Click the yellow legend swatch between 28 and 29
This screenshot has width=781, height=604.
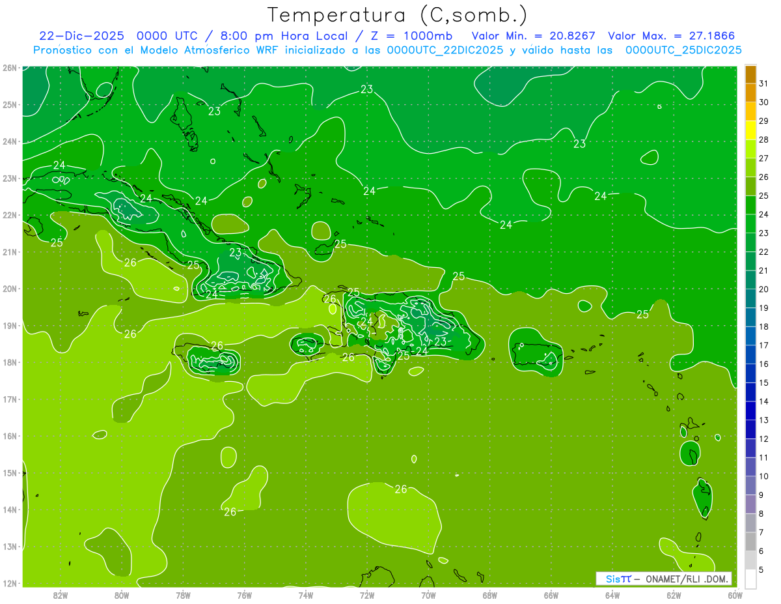750,130
